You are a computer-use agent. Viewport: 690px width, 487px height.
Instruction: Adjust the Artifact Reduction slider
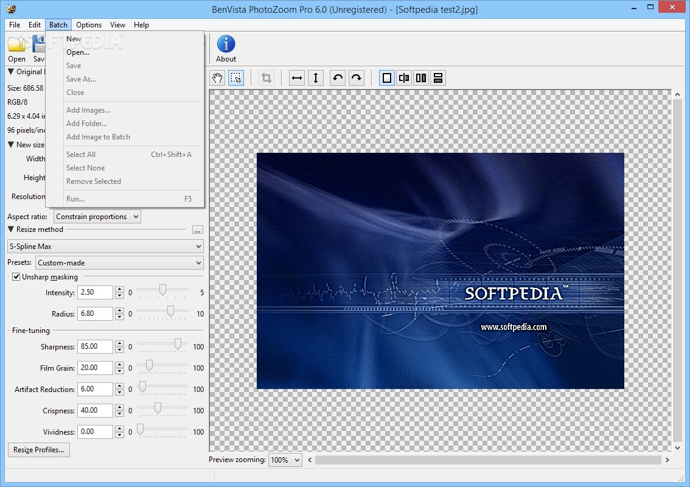click(142, 387)
